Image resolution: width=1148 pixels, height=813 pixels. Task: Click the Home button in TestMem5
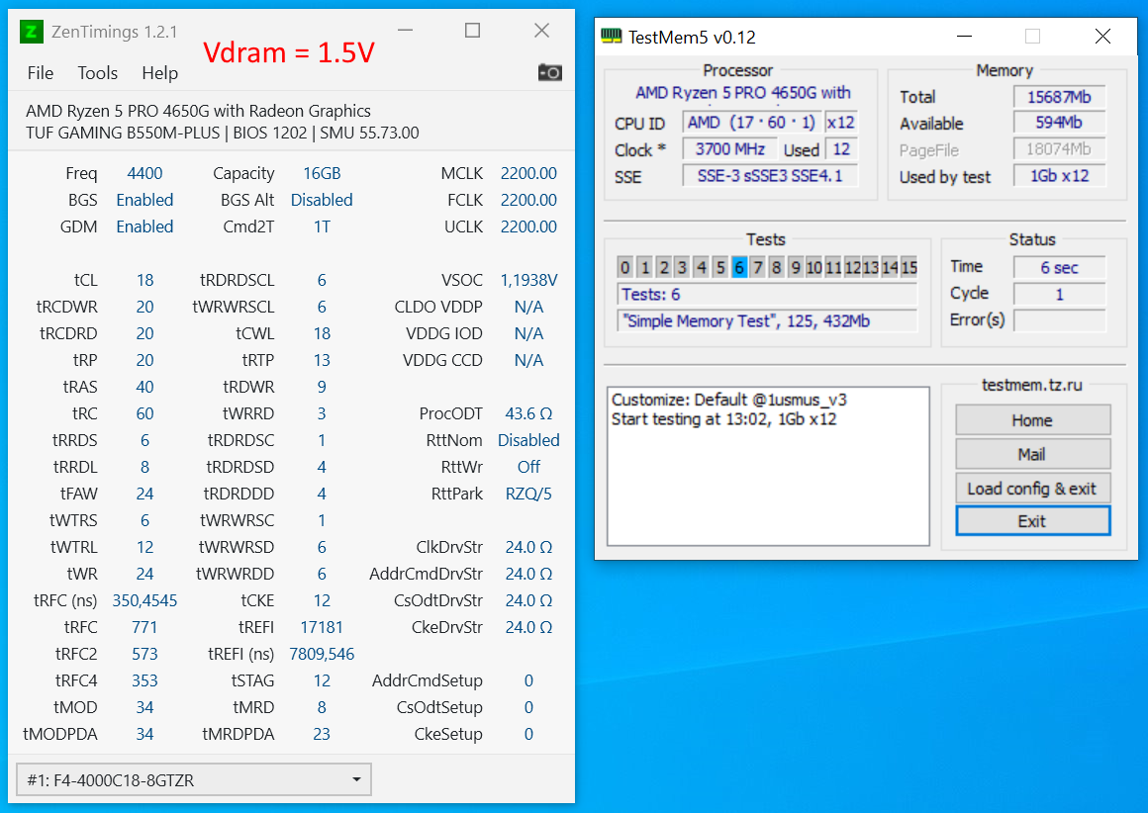pos(1032,420)
